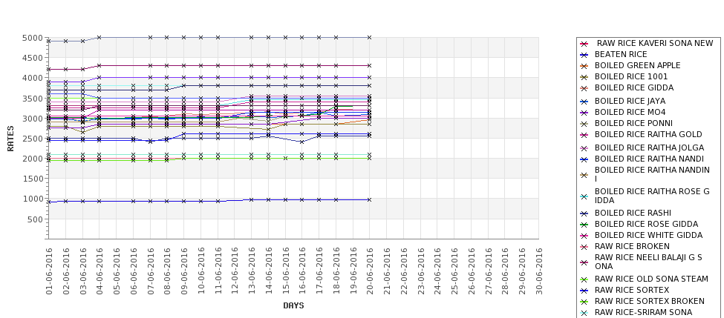Click the BOILED RICE RAITHA NANDI label
The width and height of the screenshot is (724, 318).
click(649, 159)
